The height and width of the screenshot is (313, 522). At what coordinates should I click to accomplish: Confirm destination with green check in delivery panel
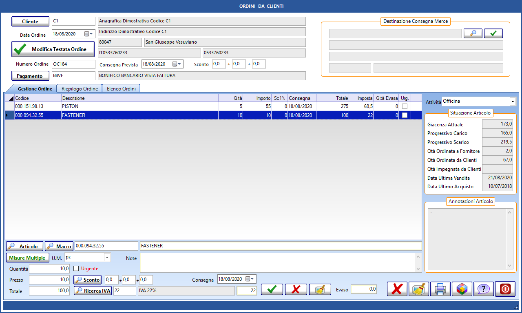pos(493,33)
